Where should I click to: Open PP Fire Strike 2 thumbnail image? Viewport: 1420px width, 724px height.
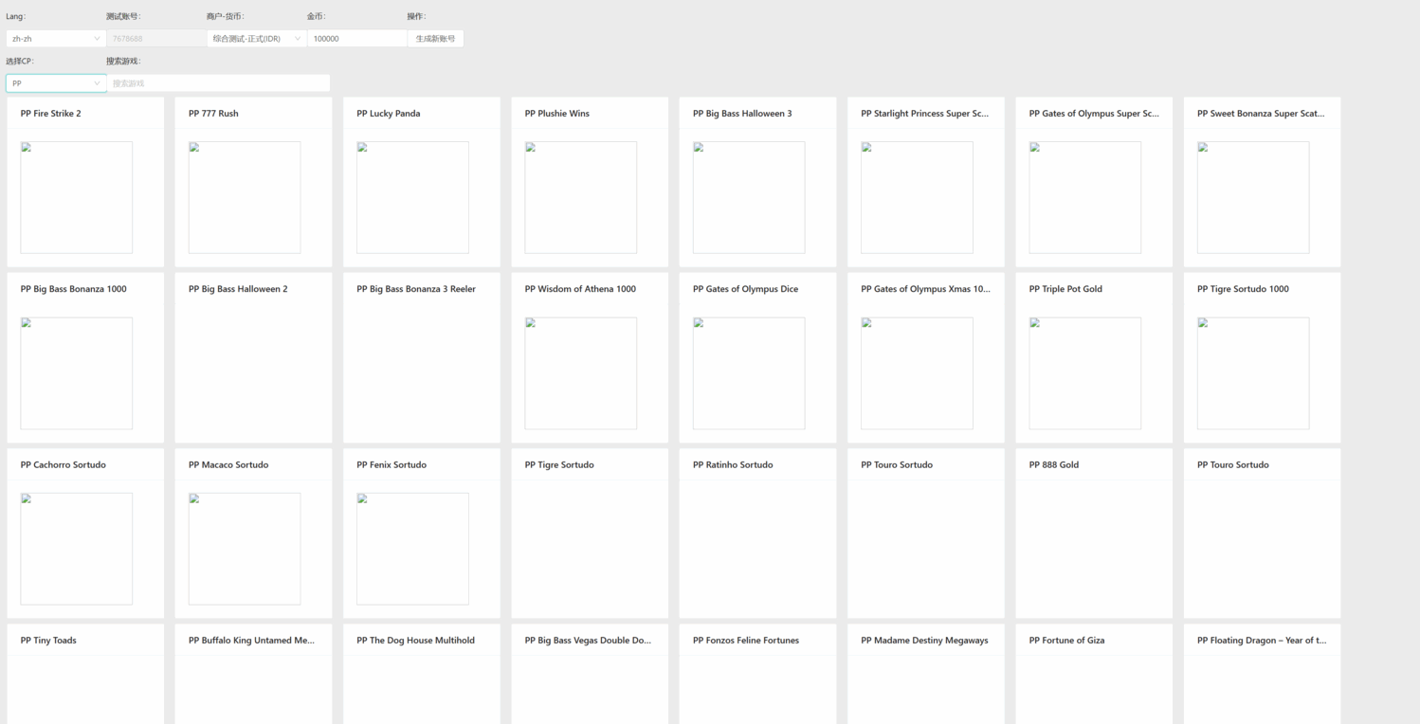click(77, 197)
